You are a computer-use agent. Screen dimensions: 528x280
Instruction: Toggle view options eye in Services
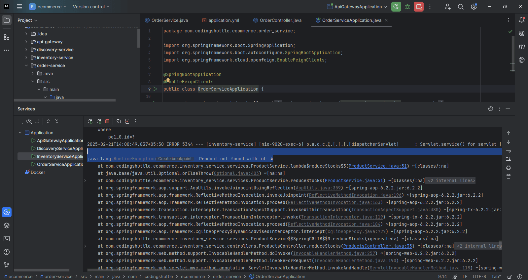[x=29, y=121]
